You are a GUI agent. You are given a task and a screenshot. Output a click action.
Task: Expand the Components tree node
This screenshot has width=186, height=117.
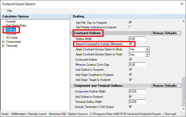pos(3,42)
